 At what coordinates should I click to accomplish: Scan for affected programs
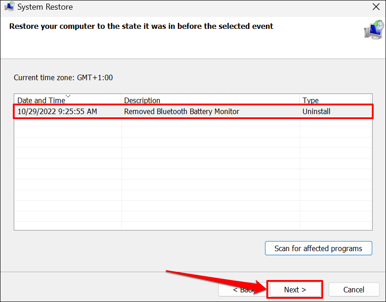(318, 248)
